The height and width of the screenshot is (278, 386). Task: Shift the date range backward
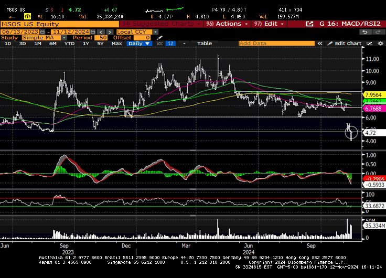[101, 32]
